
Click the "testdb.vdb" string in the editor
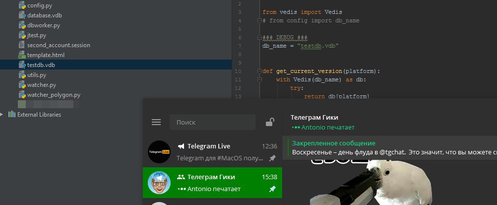point(318,46)
